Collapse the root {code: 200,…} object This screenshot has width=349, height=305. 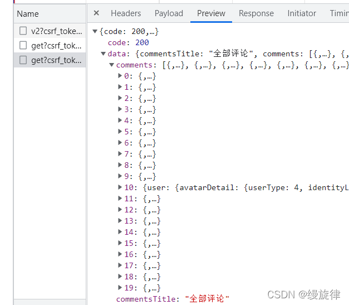[x=95, y=31]
